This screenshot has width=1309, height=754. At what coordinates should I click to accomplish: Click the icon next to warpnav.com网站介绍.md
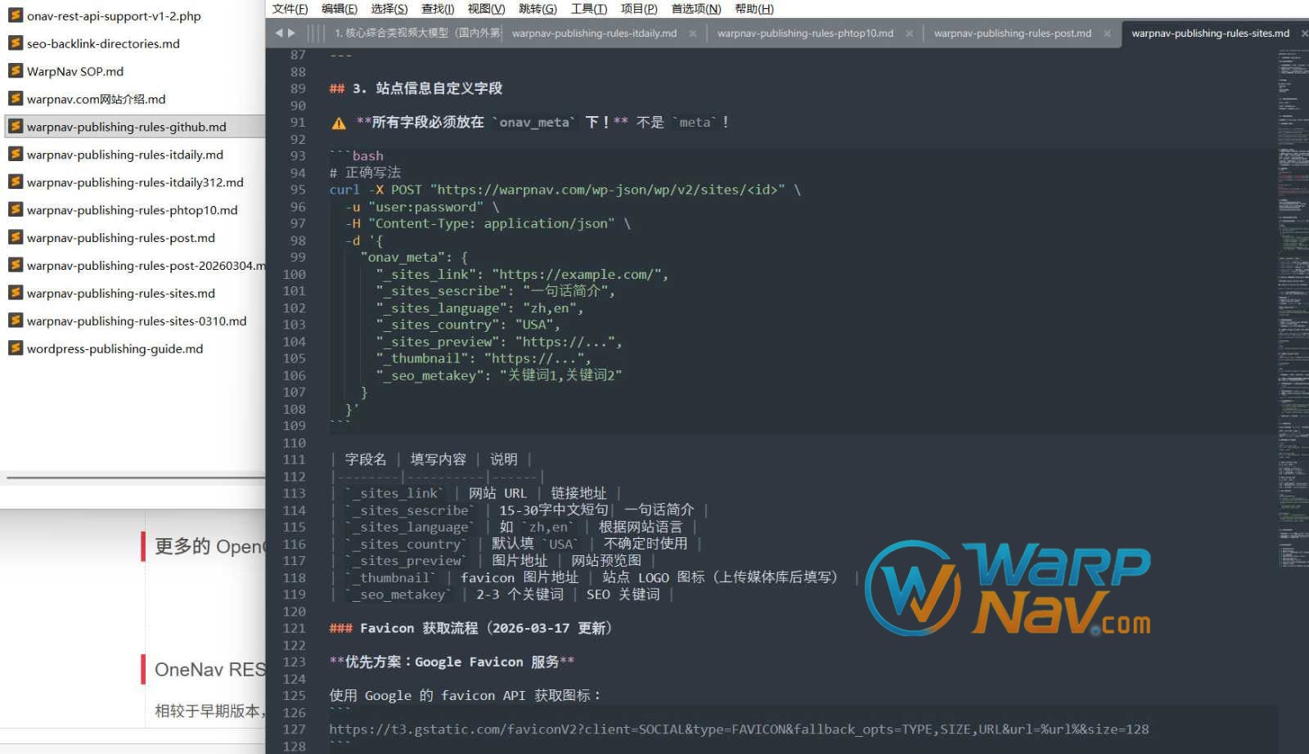coord(16,99)
